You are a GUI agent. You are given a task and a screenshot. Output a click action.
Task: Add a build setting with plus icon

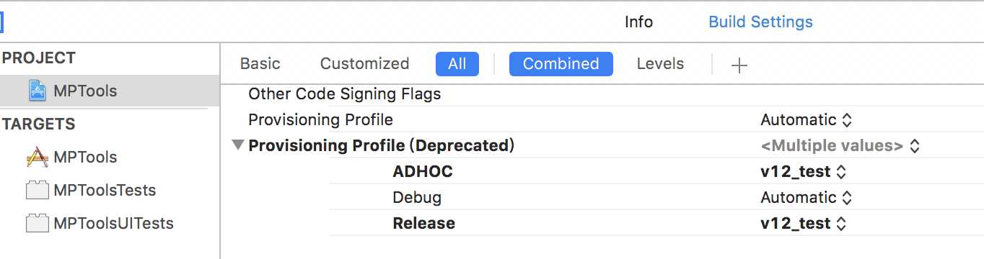click(739, 65)
